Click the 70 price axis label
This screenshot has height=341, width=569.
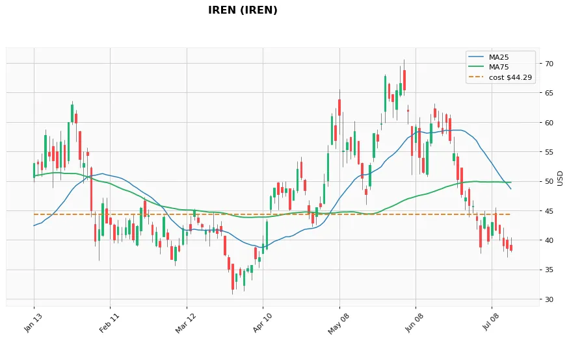(549, 64)
